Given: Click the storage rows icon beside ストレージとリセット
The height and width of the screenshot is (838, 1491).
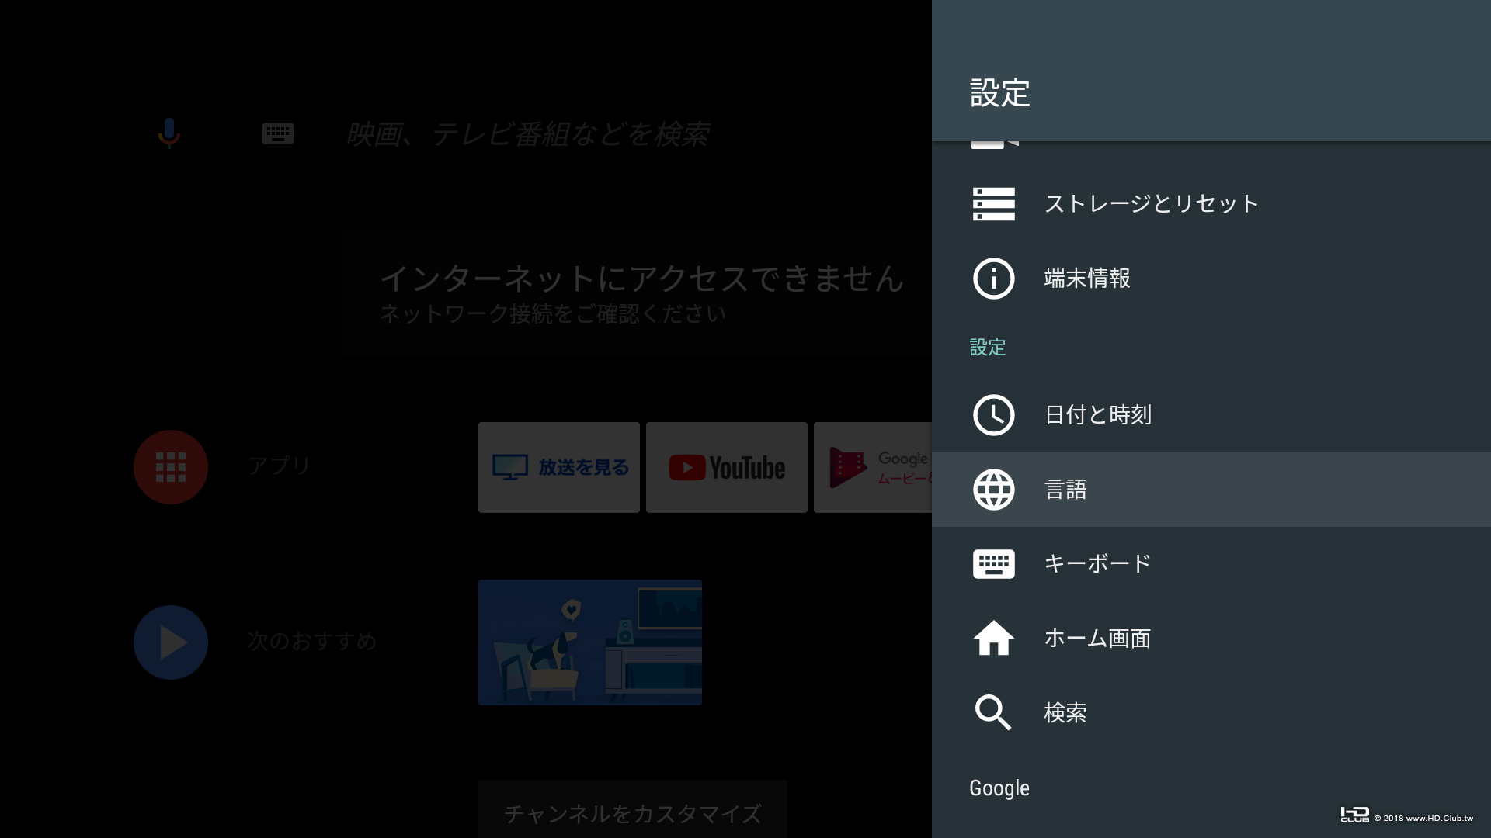Looking at the screenshot, I should [x=993, y=204].
